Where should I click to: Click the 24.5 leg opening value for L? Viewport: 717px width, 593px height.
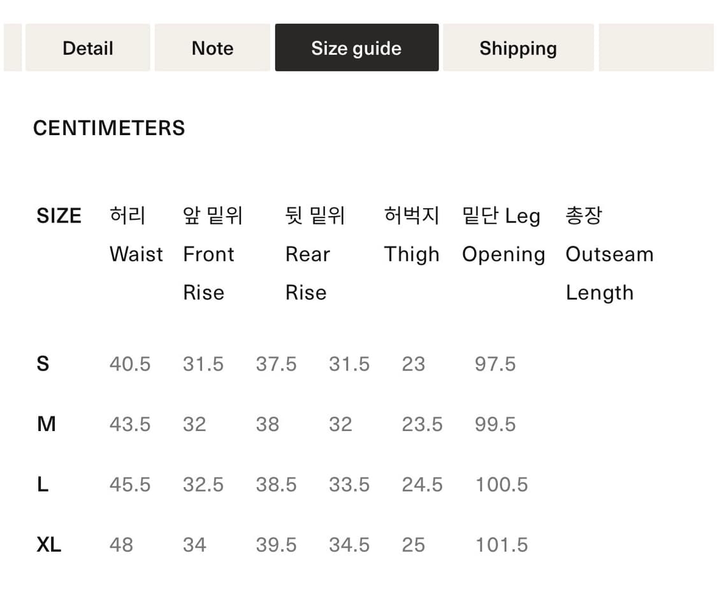422,484
